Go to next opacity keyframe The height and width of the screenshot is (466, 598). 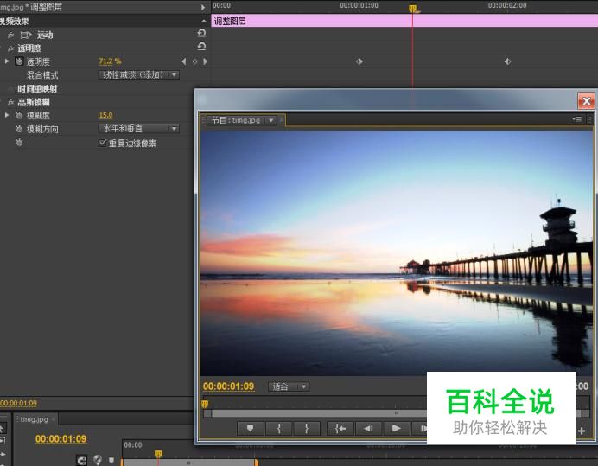(x=205, y=61)
